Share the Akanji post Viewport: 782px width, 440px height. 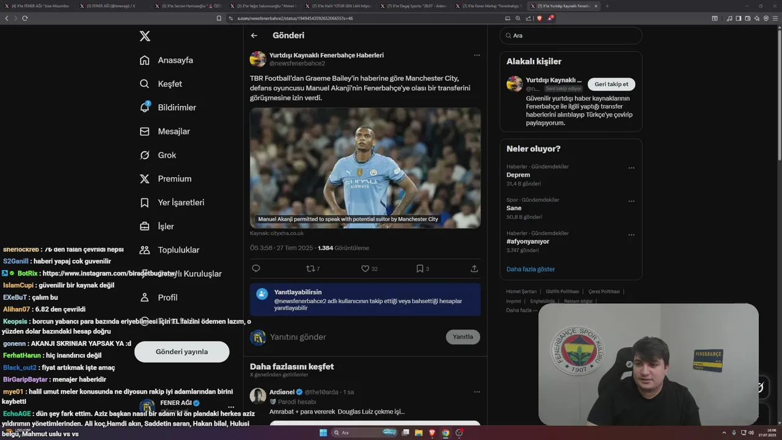pyautogui.click(x=474, y=268)
